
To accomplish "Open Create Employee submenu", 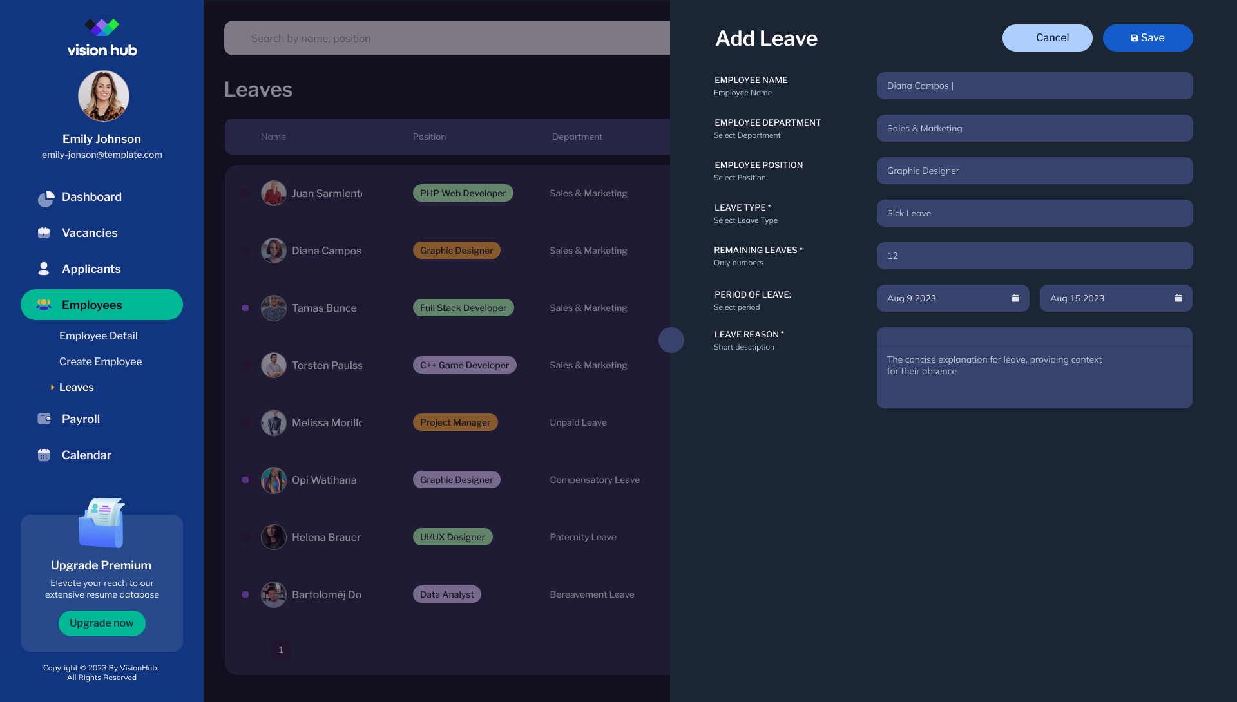I will 101,361.
